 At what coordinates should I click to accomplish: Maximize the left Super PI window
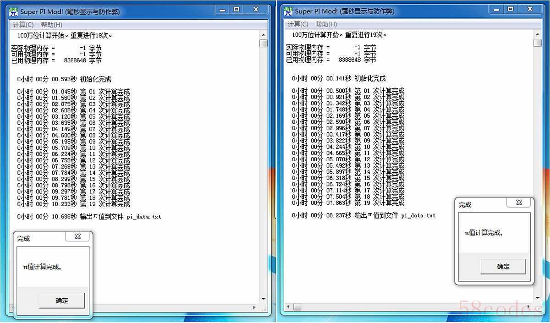[236, 9]
